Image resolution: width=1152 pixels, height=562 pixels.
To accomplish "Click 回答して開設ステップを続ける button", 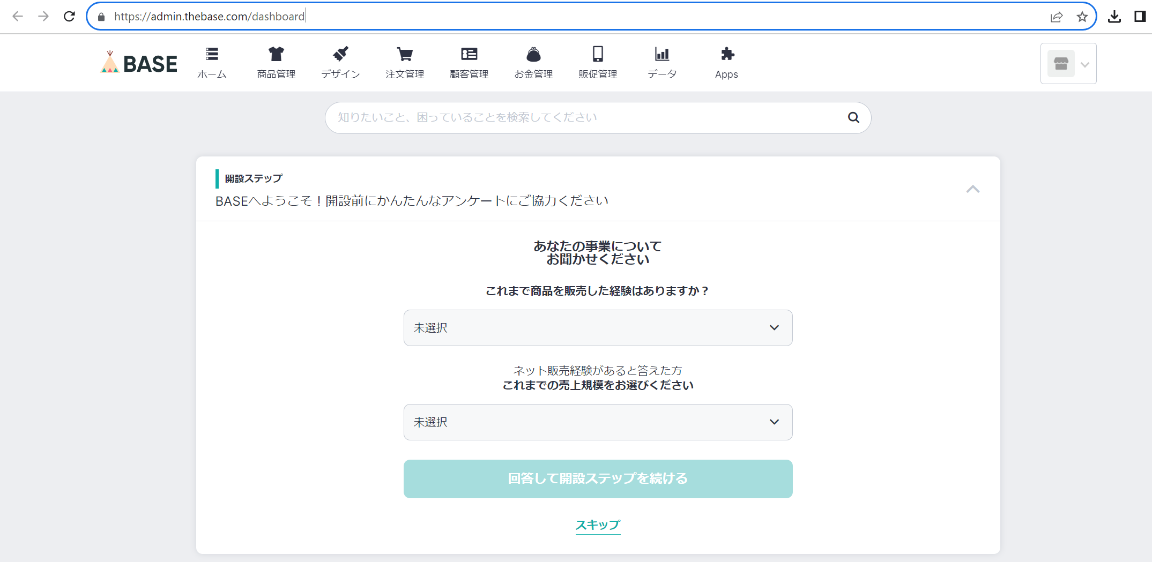I will (x=598, y=478).
